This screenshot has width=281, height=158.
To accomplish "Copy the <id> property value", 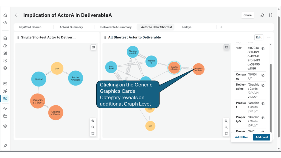I will point(263,49).
